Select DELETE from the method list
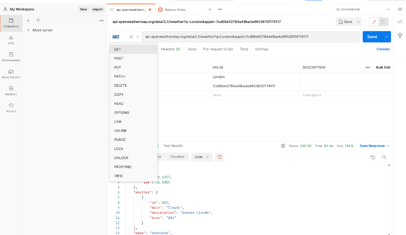Screen dimensions: 406x235 [133, 85]
